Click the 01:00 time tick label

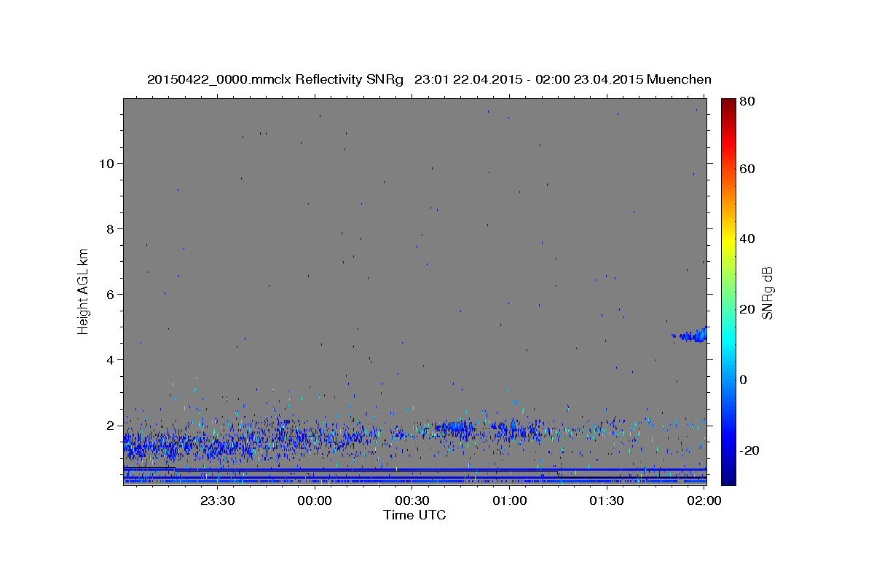(509, 501)
